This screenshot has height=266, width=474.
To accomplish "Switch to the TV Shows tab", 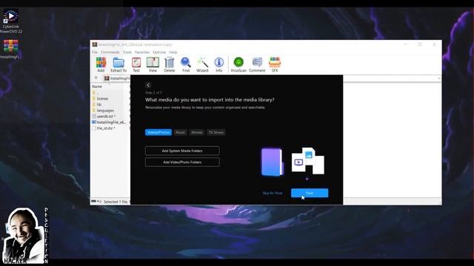I will (216, 132).
